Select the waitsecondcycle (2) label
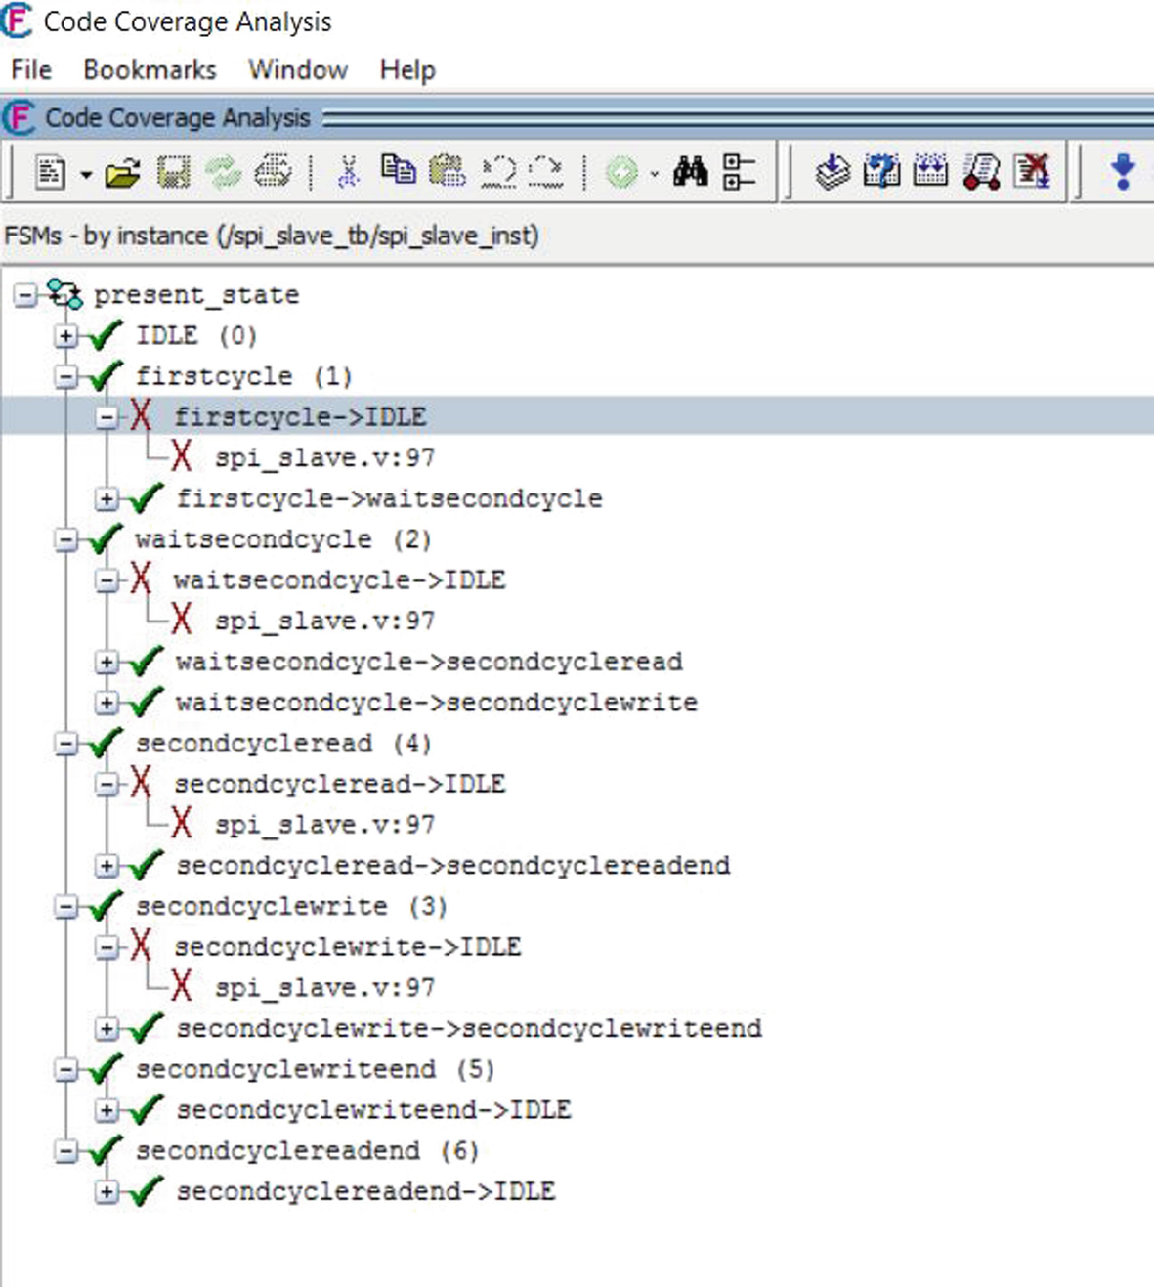 [283, 539]
